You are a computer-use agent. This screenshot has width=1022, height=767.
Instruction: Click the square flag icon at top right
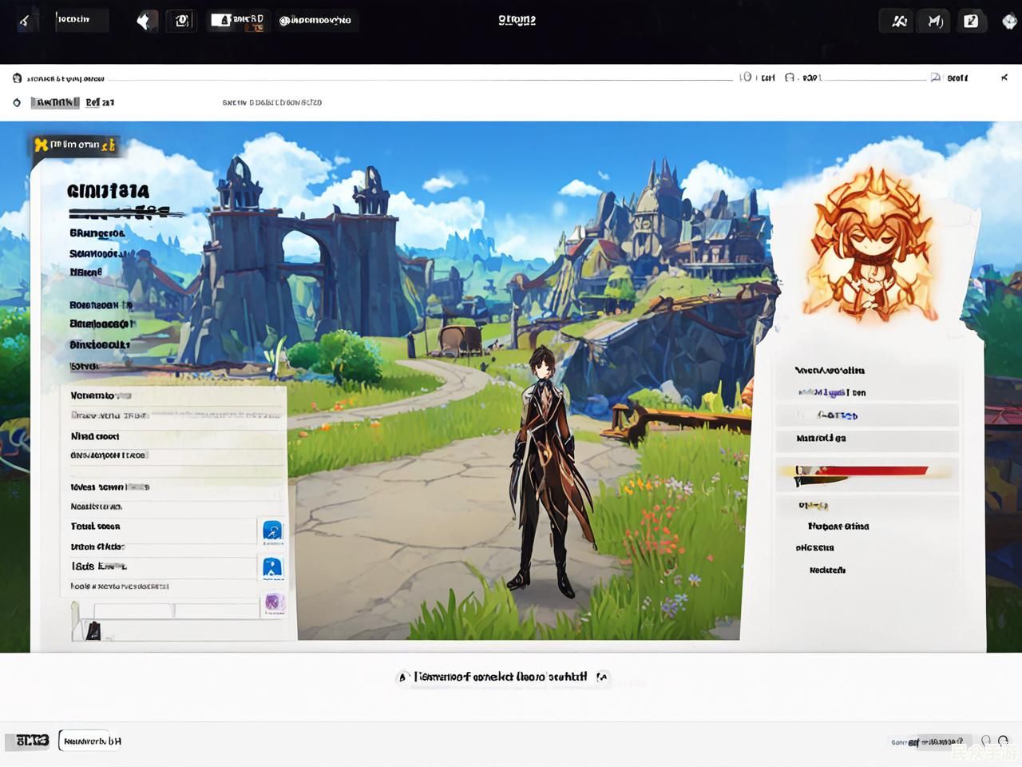[x=971, y=21]
